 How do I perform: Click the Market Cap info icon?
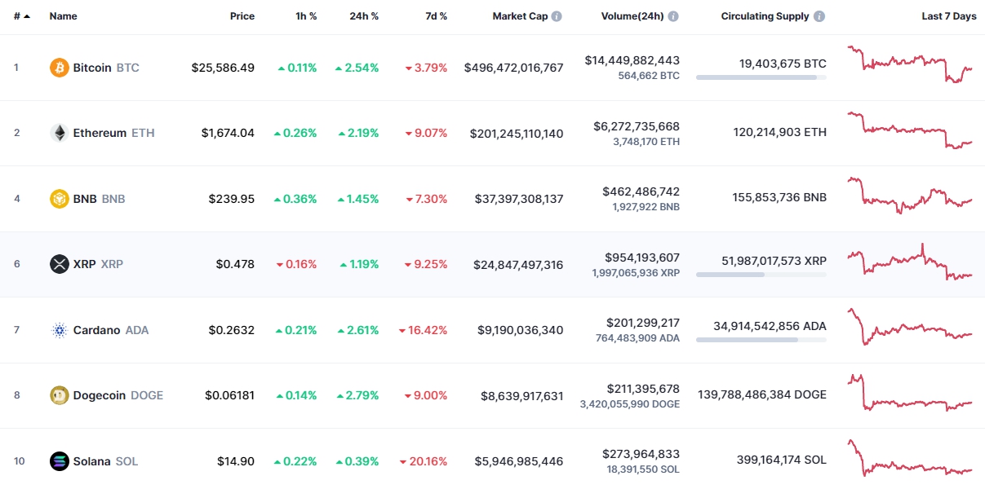(x=557, y=16)
